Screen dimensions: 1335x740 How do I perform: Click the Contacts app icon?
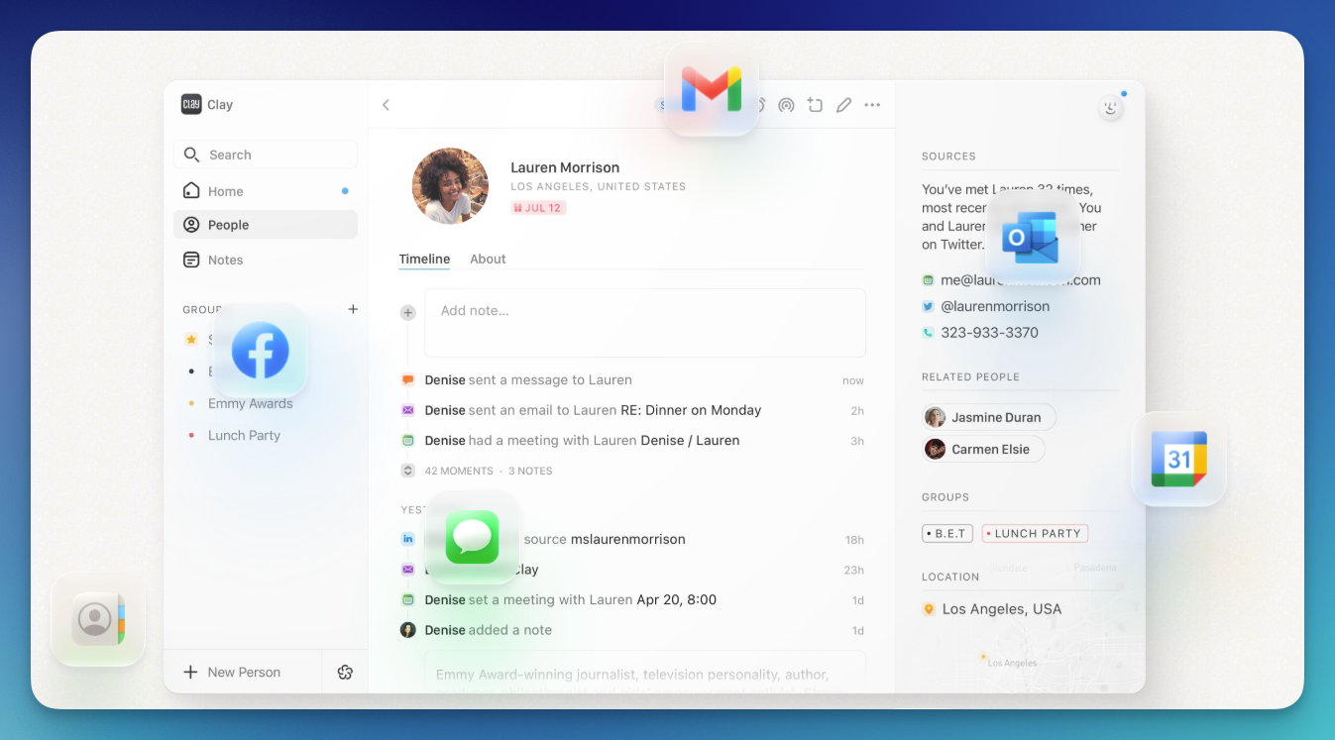(x=98, y=619)
